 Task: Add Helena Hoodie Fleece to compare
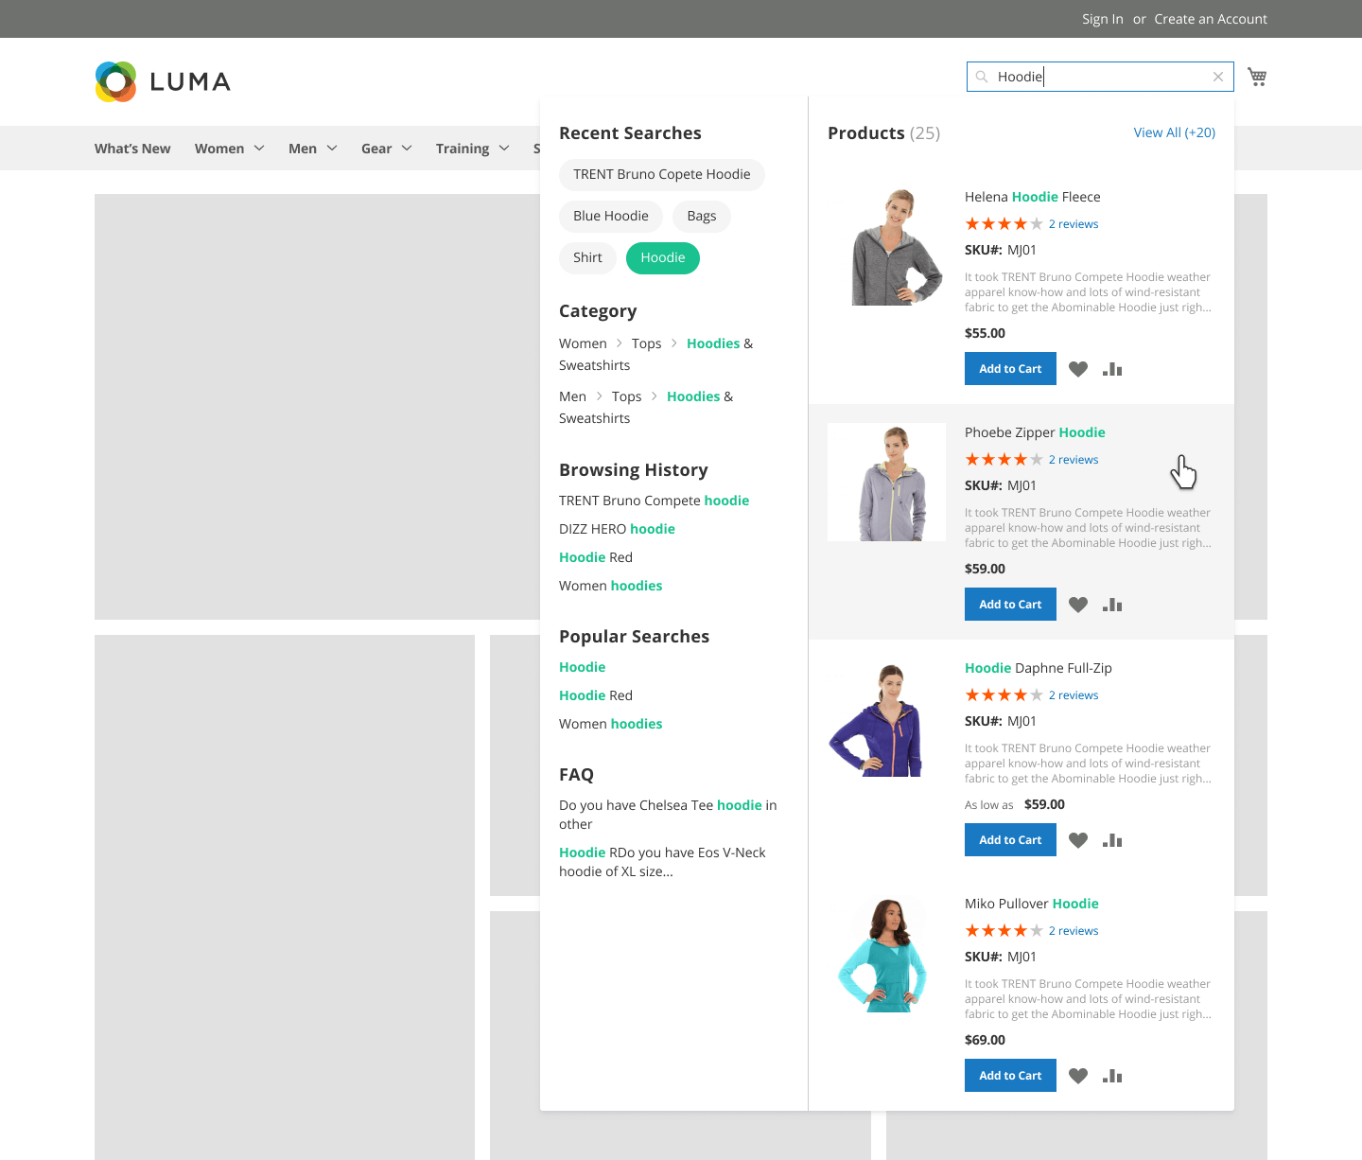click(1112, 369)
